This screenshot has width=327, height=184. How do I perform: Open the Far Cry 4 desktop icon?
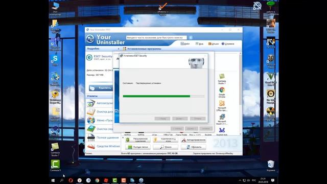point(271,43)
